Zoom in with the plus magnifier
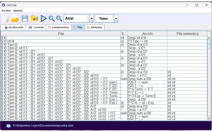This screenshot has width=212, height=132. point(52,18)
